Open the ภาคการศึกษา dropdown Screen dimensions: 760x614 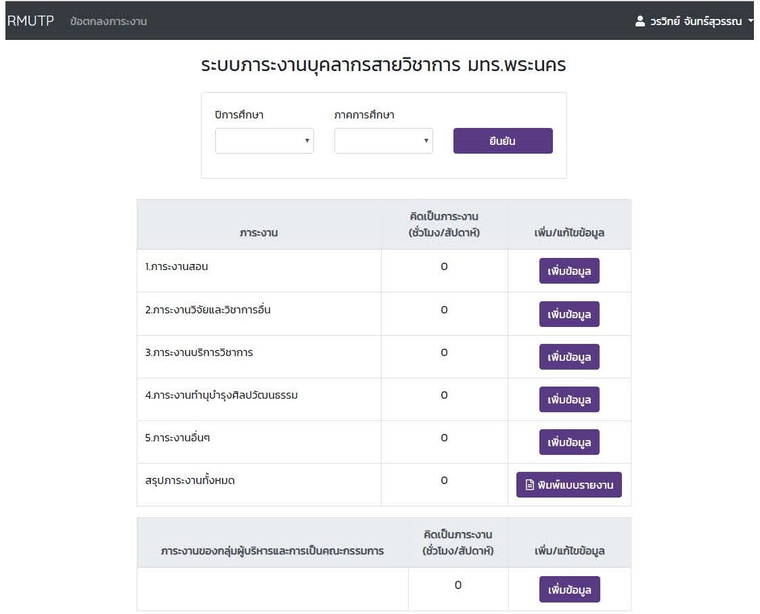coord(383,141)
